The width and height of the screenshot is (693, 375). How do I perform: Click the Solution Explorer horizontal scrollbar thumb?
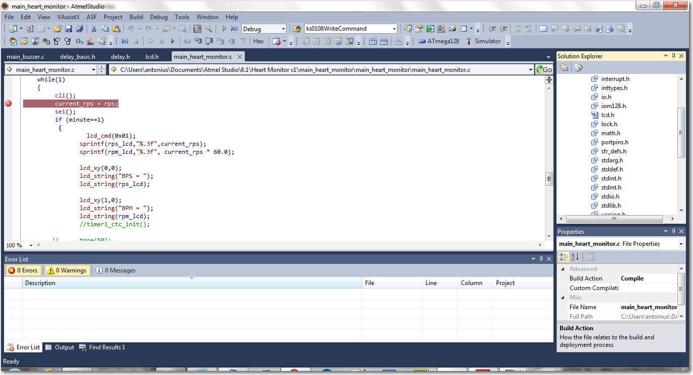point(614,219)
